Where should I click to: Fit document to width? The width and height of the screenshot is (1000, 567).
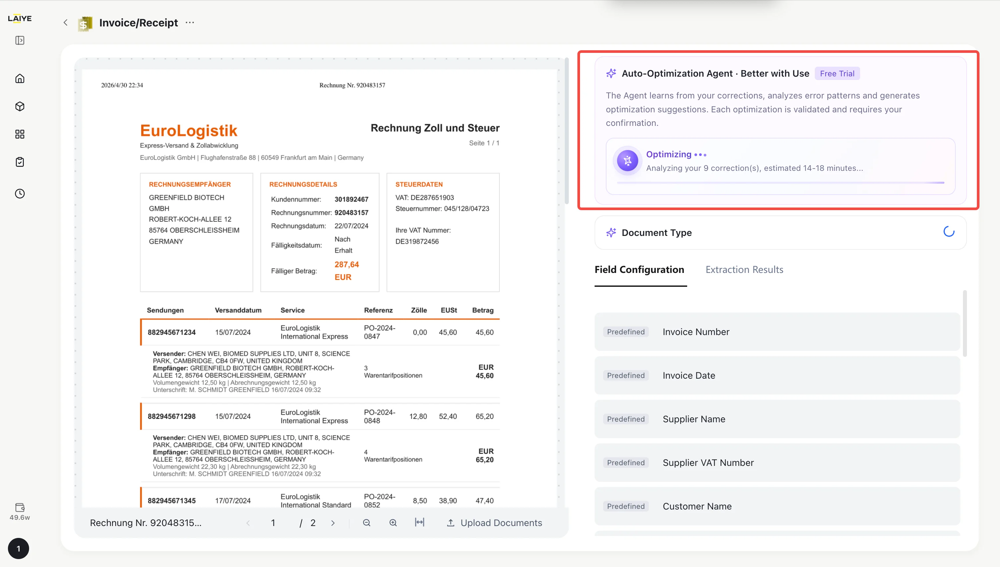[420, 522]
